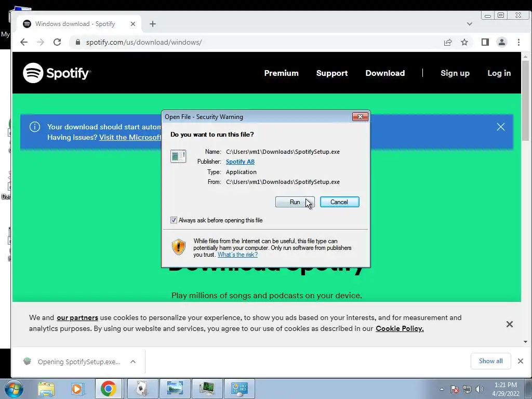This screenshot has height=399, width=532.
Task: Go forward in Chrome
Action: point(41,42)
